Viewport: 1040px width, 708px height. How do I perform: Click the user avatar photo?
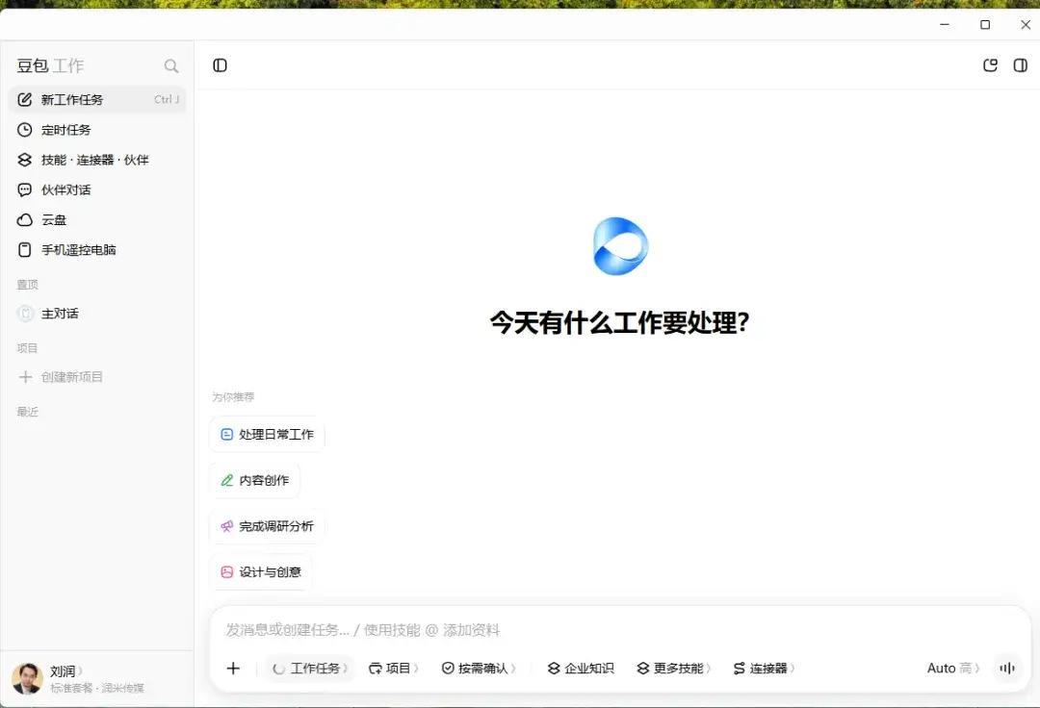click(x=27, y=679)
